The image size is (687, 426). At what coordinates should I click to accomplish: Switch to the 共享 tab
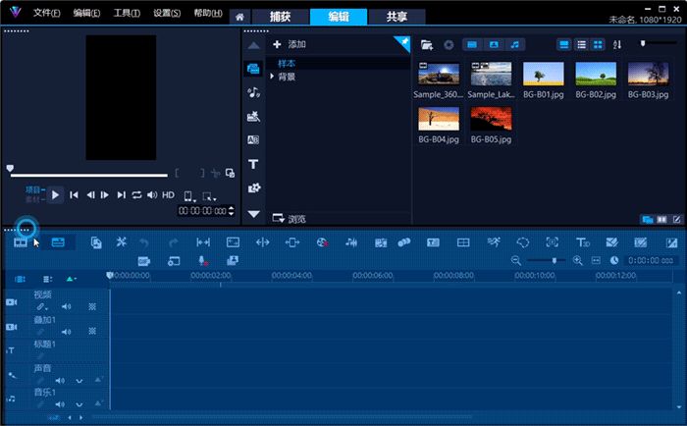coord(396,17)
